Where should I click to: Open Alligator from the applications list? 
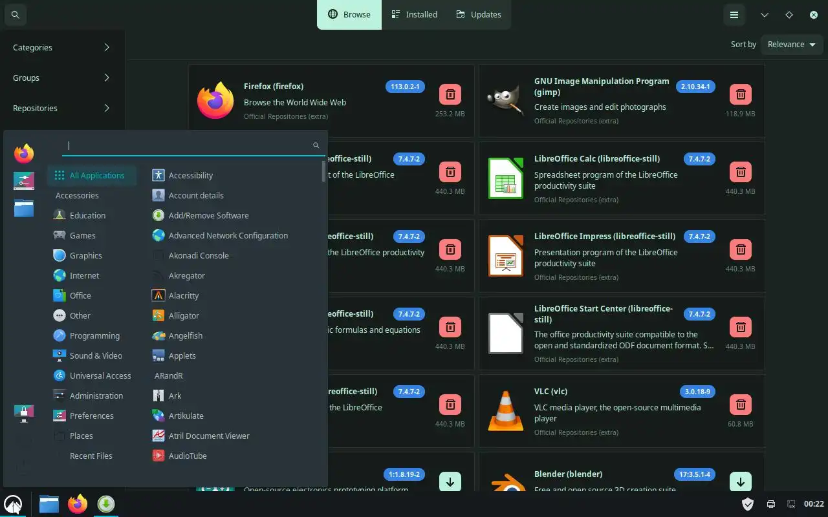tap(176, 315)
